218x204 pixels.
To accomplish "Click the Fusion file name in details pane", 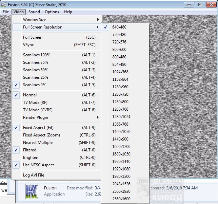I will 50,188.
